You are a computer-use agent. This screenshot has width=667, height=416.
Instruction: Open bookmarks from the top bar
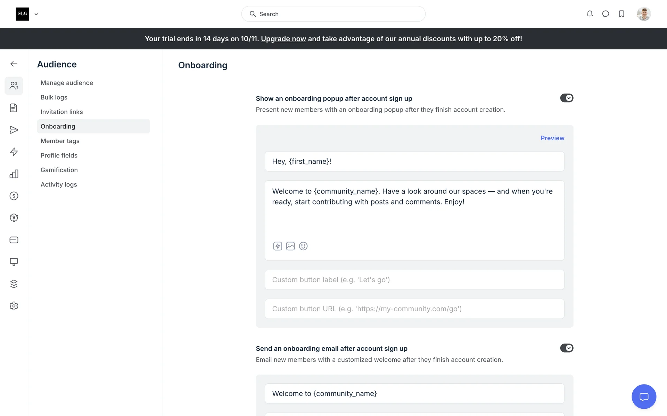pyautogui.click(x=621, y=14)
